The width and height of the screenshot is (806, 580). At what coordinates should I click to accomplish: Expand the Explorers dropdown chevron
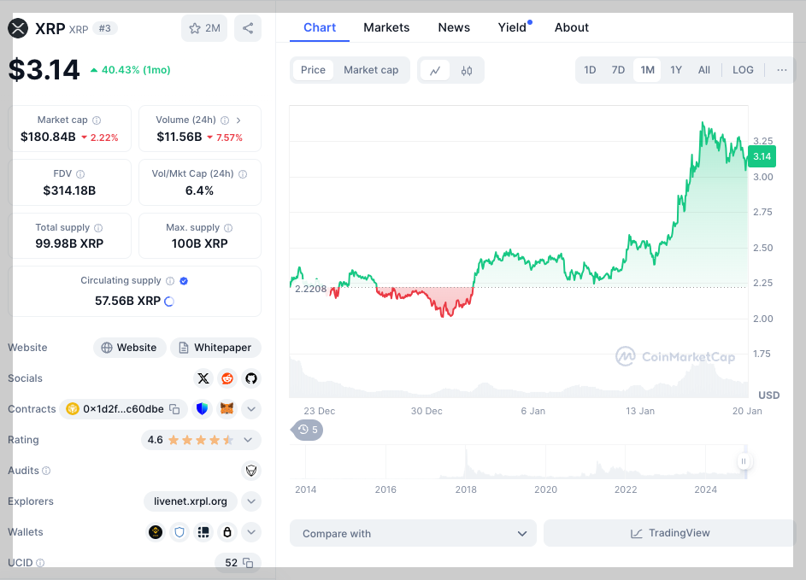click(x=251, y=501)
